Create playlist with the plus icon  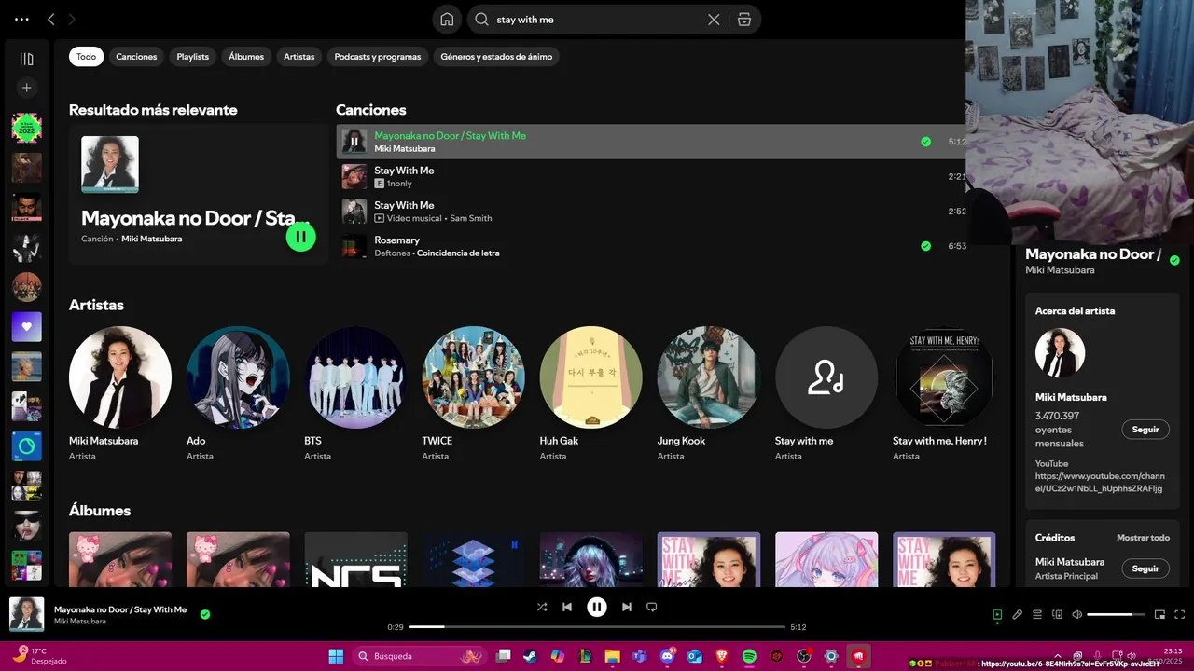pyautogui.click(x=26, y=88)
